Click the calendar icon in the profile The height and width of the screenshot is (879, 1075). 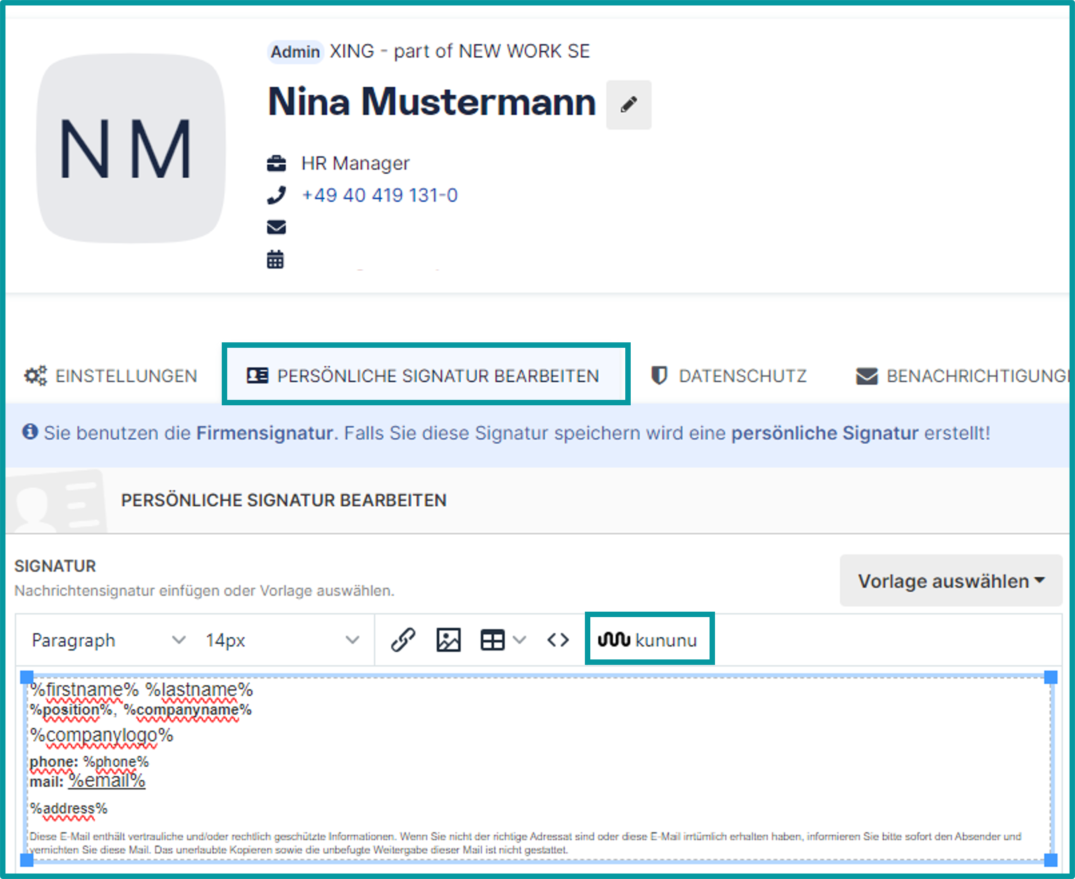coord(275,259)
